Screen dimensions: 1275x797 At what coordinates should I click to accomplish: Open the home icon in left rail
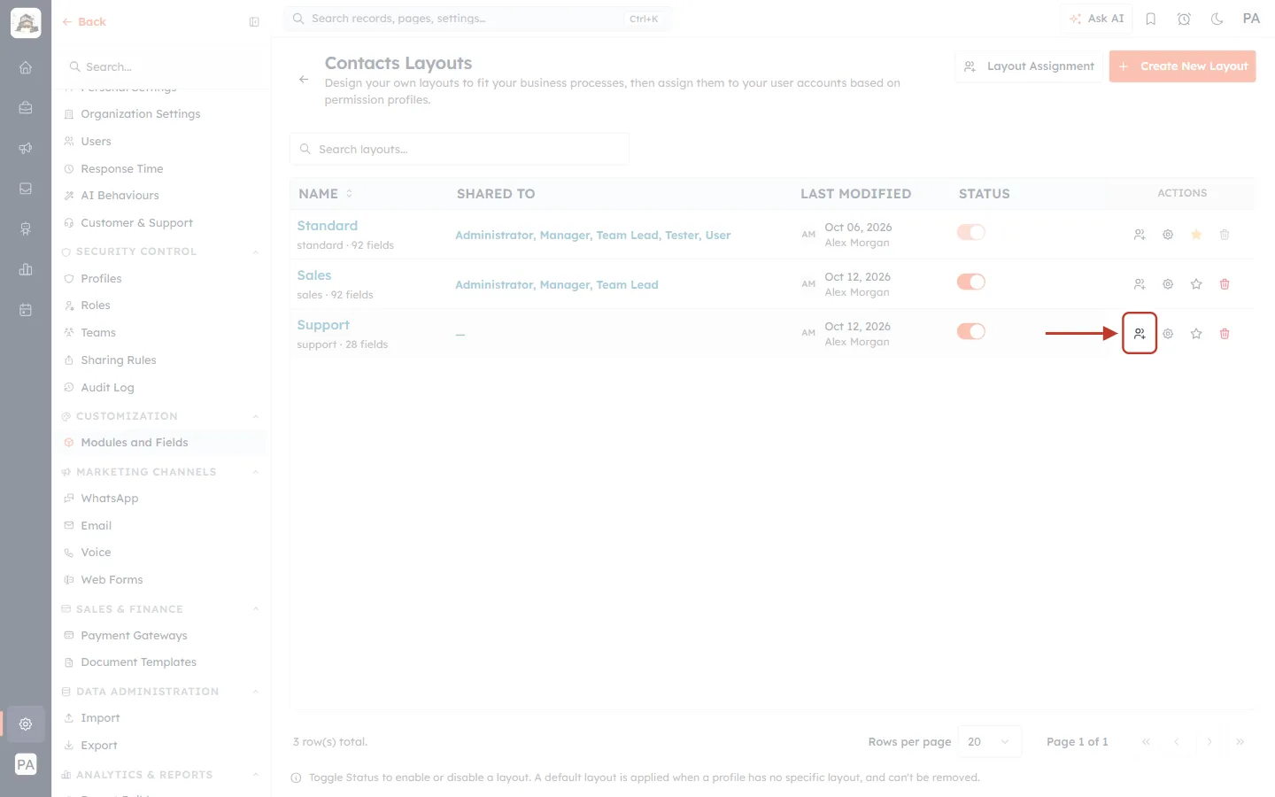click(26, 67)
